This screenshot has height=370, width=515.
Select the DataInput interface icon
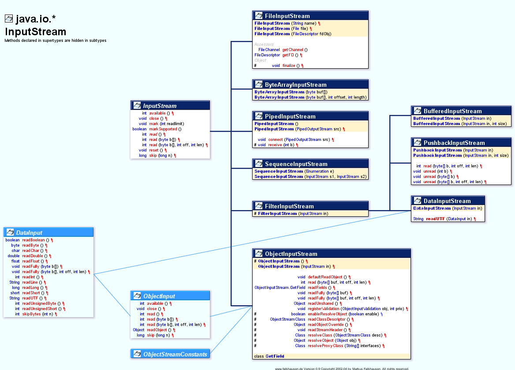pos(9,232)
